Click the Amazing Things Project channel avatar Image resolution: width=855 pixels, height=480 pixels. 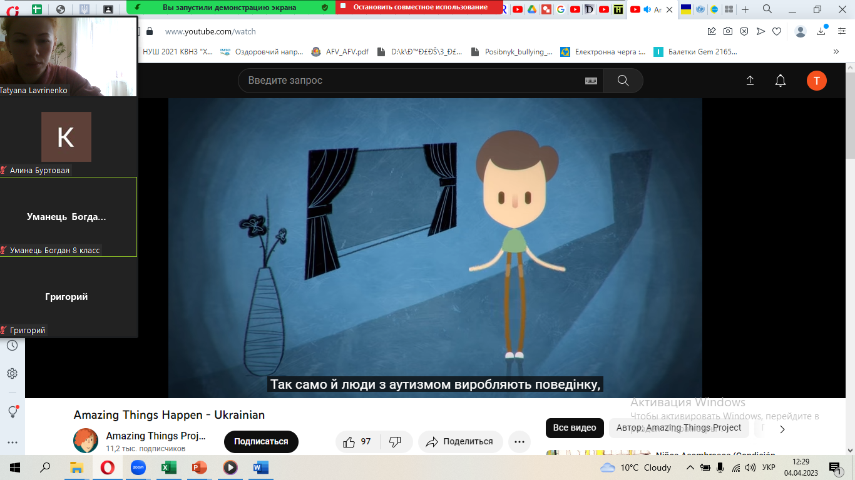86,441
